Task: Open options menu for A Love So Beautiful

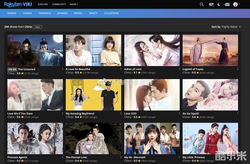Action: [x=121, y=69]
